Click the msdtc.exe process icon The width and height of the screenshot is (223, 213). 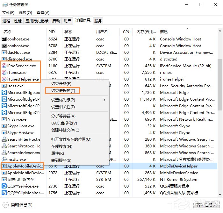4,159
